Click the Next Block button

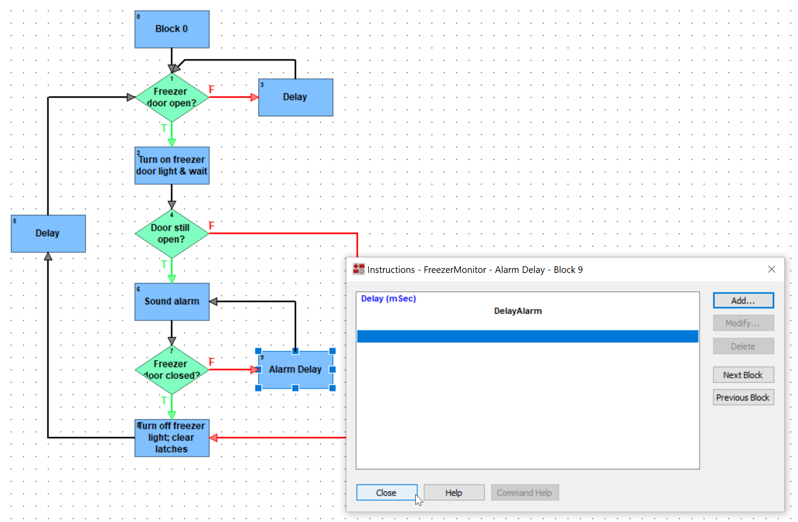743,375
